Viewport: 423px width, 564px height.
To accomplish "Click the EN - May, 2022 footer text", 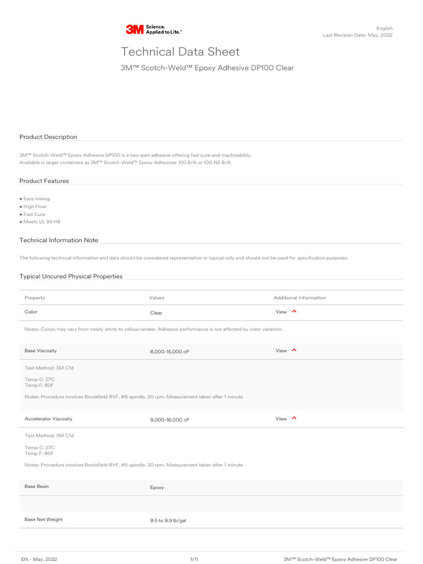I will click(x=39, y=559).
